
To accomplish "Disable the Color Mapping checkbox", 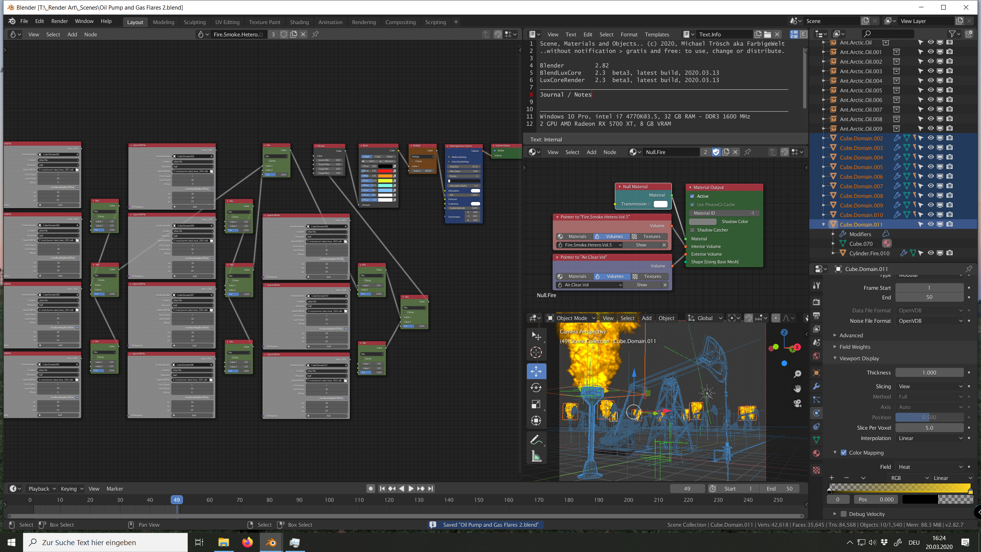I will [x=843, y=452].
